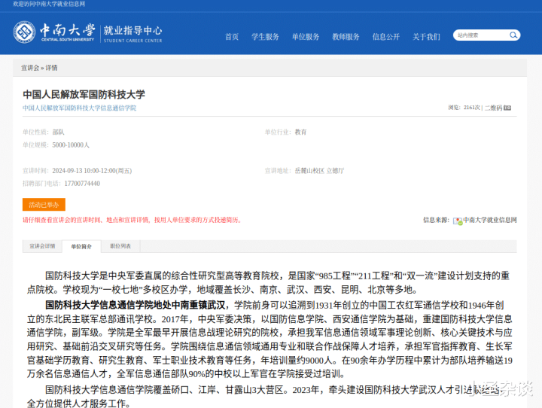The width and height of the screenshot is (542, 408).
Task: Click the search magnifier icon
Action: tap(513, 35)
